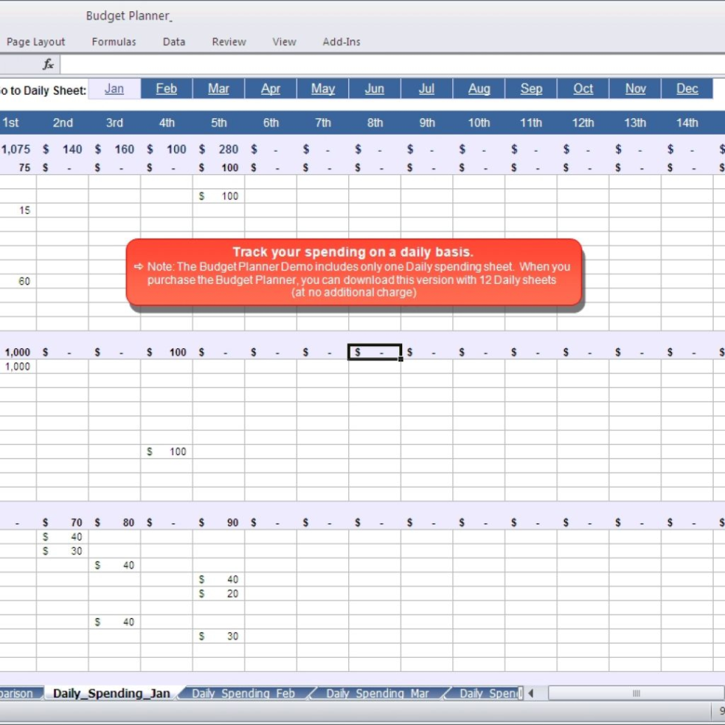725x725 pixels.
Task: Switch to the Daily_Spending_Mar sheet tab
Action: click(377, 694)
